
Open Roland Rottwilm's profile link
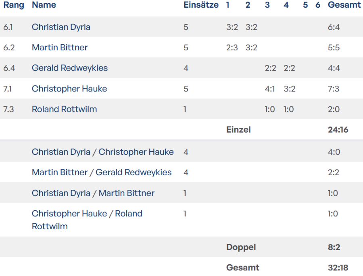point(64,109)
